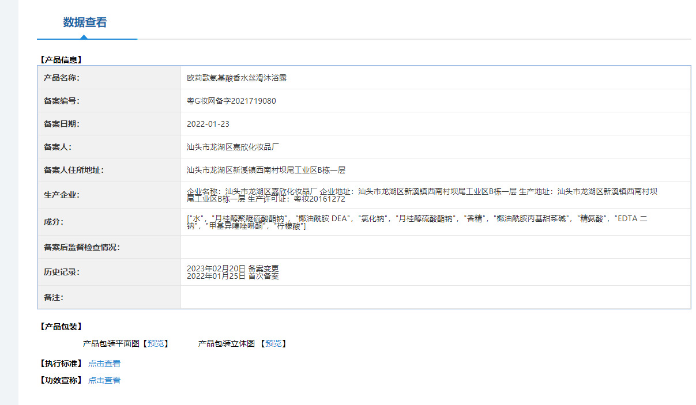Select history entry 2023年02月20日 备案变更
This screenshot has width=696, height=405.
233,268
